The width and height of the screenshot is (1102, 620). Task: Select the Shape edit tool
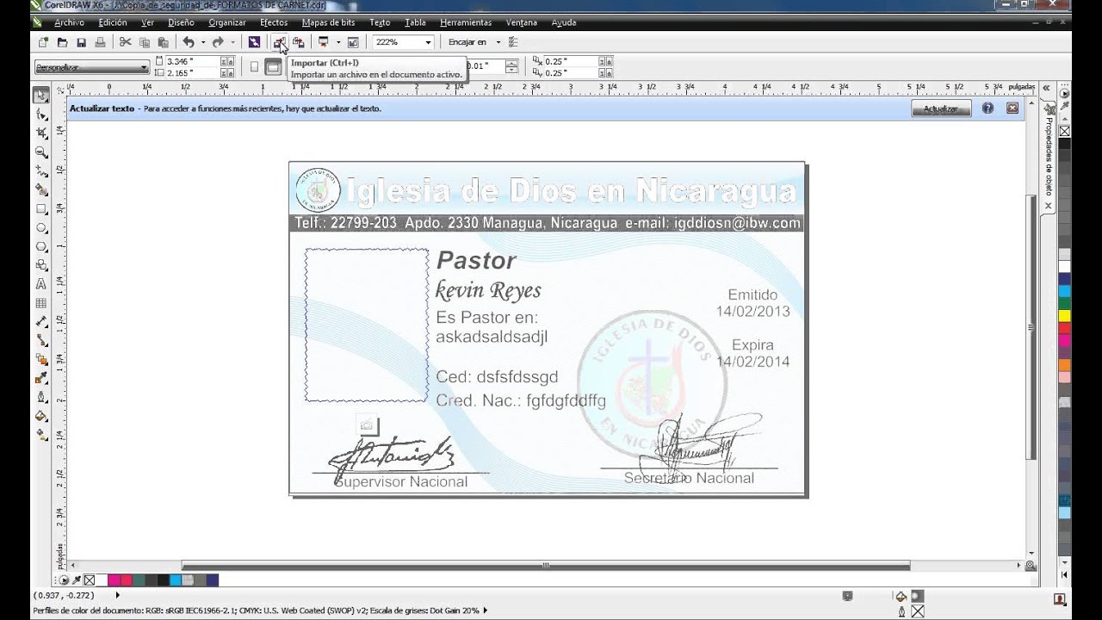pyautogui.click(x=40, y=115)
